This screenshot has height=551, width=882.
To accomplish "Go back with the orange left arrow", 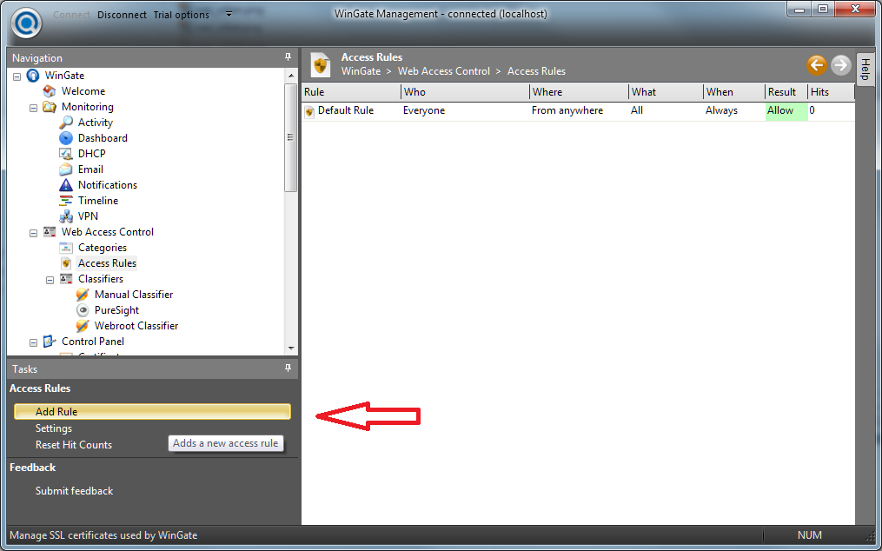I will (817, 65).
